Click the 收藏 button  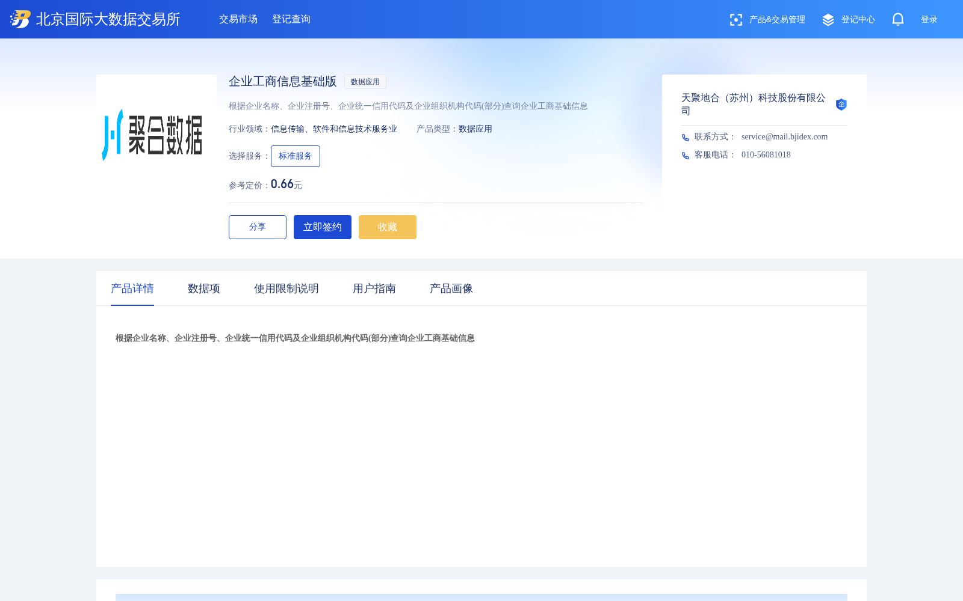click(x=388, y=227)
